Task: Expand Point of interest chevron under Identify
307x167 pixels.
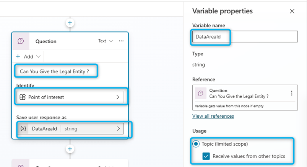Action: coord(118,97)
